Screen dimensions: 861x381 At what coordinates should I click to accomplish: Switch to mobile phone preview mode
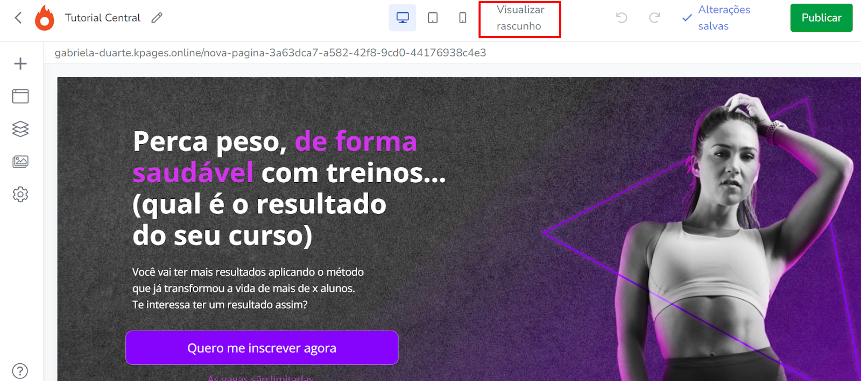[463, 18]
